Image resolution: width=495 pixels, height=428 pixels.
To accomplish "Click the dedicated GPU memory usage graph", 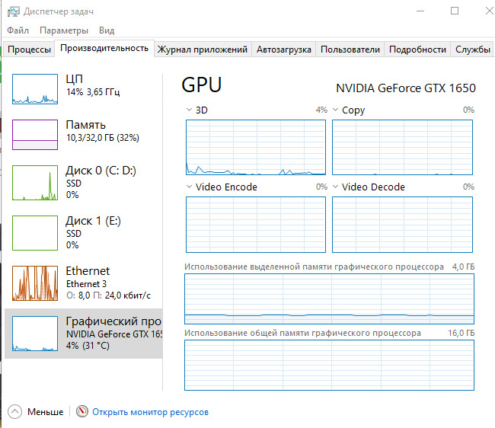I will [329, 300].
